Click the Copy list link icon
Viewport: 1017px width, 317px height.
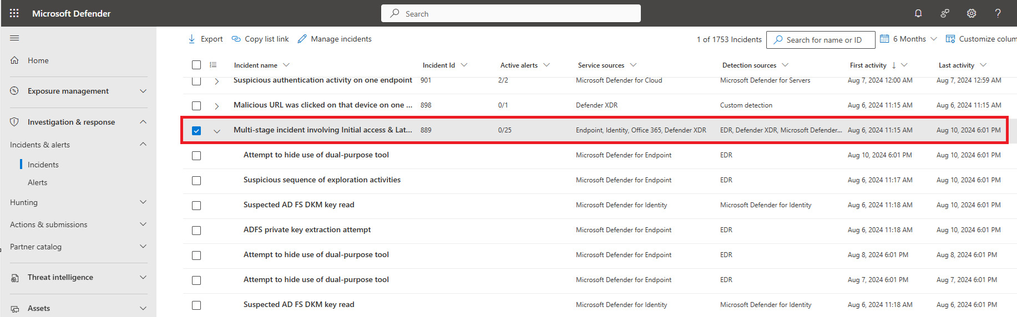236,39
